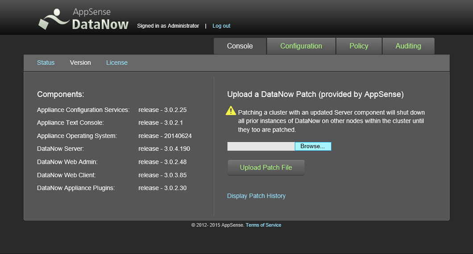Click the Browse... file button
Screen dimensions: 473x254
[x=313, y=146]
